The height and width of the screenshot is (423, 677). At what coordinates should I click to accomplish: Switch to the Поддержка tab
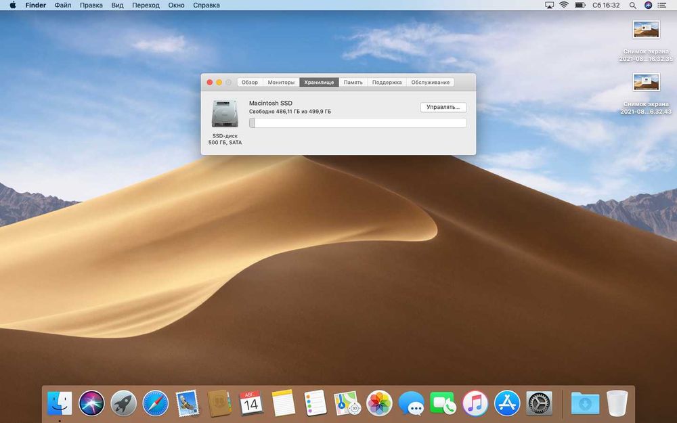pyautogui.click(x=387, y=82)
